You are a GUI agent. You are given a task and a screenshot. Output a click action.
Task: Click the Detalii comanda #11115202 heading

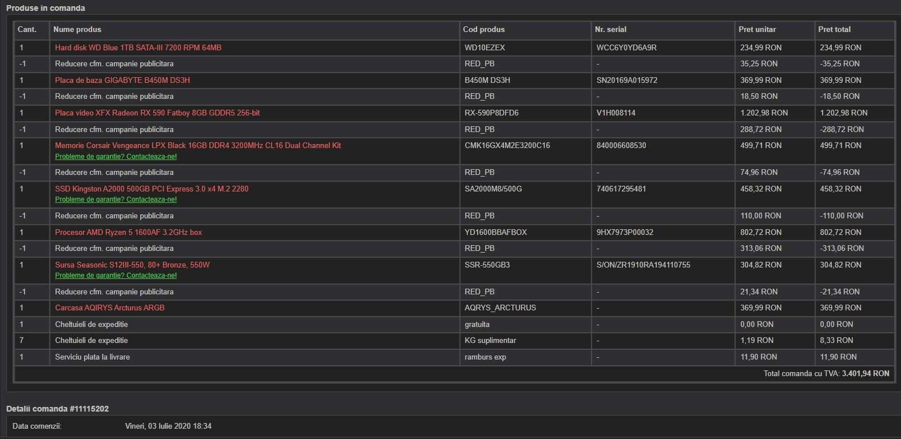click(x=57, y=409)
